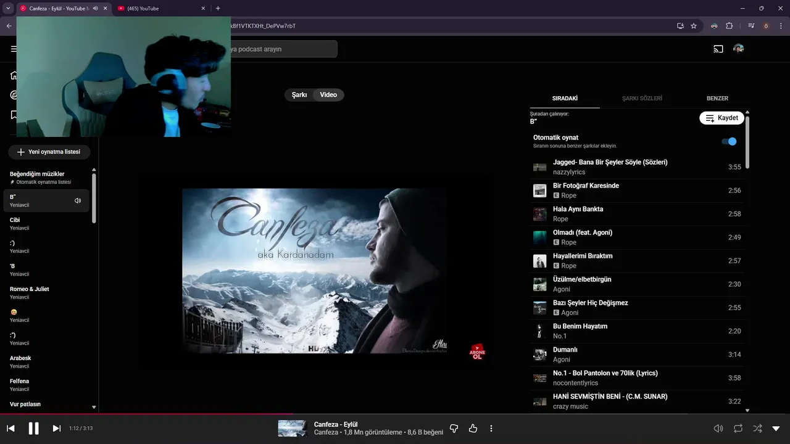Select No.1 - Bol Pantolon ve 70lik
Viewport: 790px width, 444px height.
click(x=638, y=378)
